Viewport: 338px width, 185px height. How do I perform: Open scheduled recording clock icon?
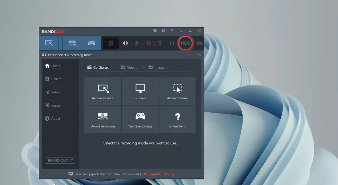[x=163, y=31]
